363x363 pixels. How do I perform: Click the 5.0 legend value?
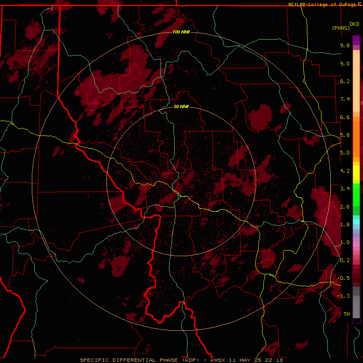[x=345, y=153]
